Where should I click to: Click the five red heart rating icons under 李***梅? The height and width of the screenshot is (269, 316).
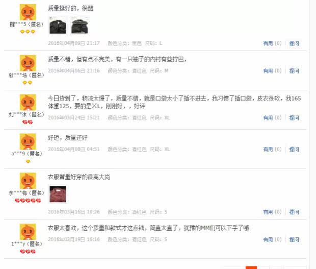pyautogui.click(x=28, y=201)
